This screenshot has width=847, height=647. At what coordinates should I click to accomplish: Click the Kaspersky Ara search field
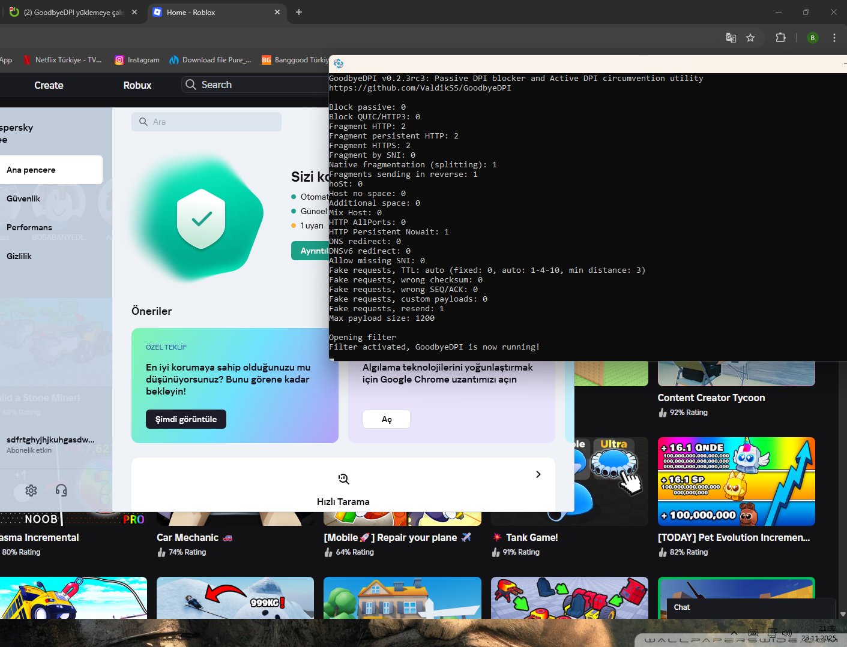(x=206, y=122)
